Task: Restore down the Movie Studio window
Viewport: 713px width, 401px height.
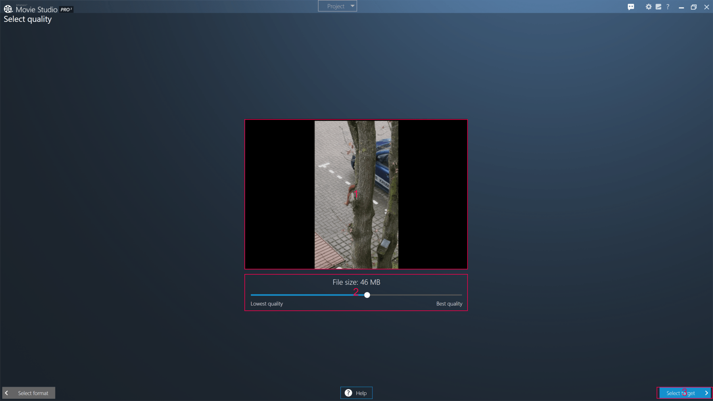Action: [694, 7]
